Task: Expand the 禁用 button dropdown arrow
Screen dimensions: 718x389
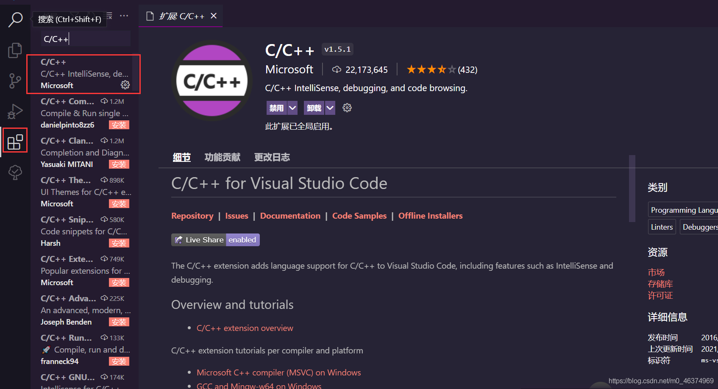Action: click(x=292, y=108)
